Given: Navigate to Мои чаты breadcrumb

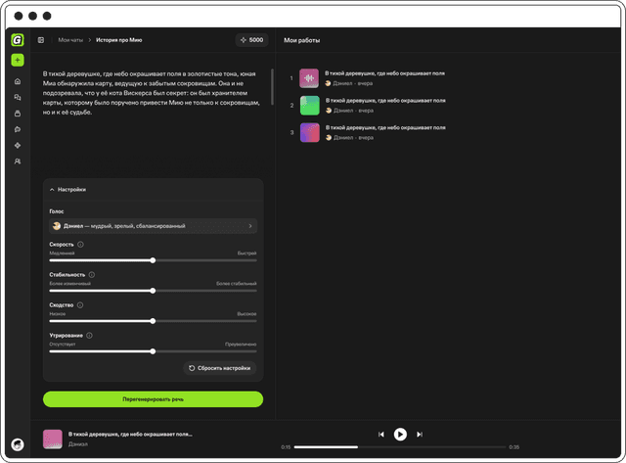Looking at the screenshot, I should (x=70, y=40).
